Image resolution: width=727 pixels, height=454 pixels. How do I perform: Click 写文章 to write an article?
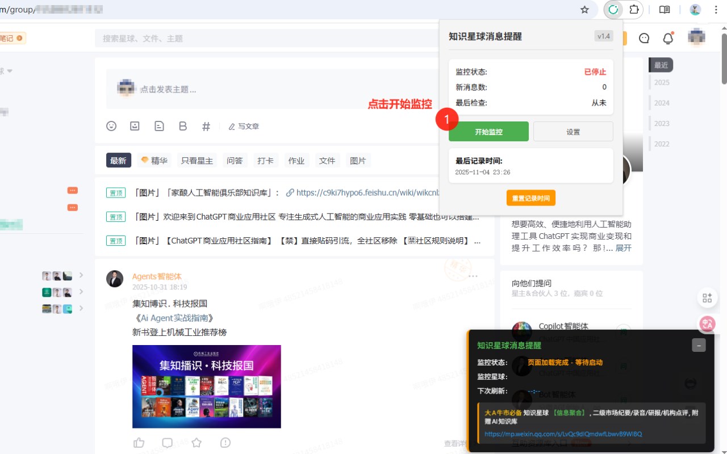tap(244, 127)
